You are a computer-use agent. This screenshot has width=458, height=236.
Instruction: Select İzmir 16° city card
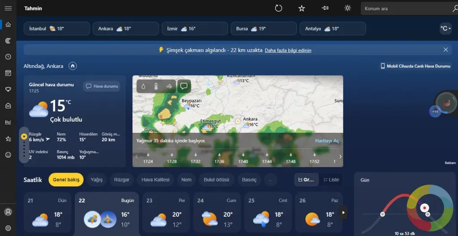pos(195,29)
